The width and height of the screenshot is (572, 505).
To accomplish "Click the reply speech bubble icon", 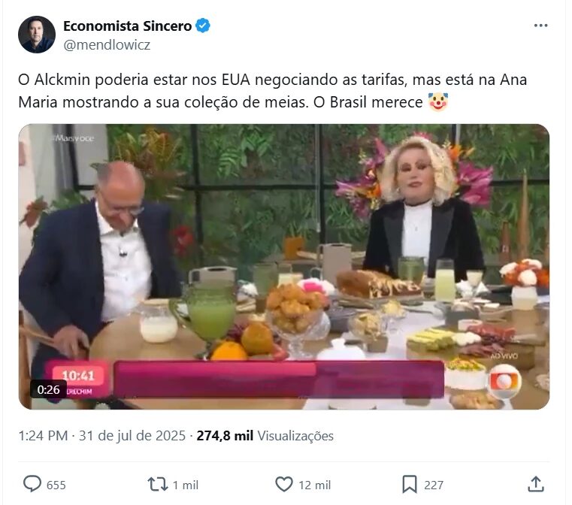I will coord(32,484).
